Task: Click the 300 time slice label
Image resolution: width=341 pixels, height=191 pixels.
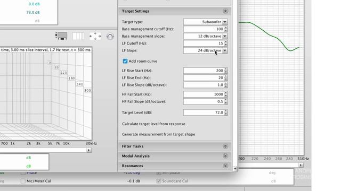Action: click(x=87, y=90)
